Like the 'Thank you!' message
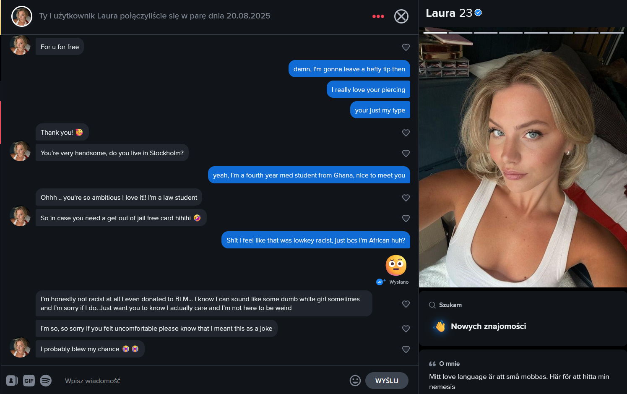 click(x=406, y=133)
